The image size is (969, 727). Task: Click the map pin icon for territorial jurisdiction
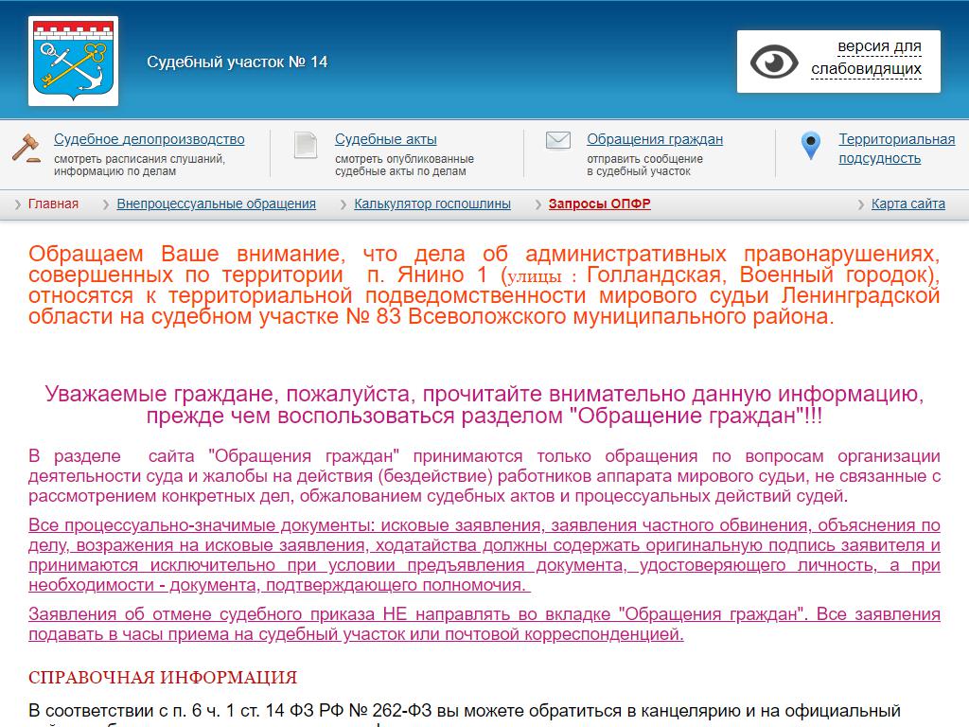pos(810,146)
